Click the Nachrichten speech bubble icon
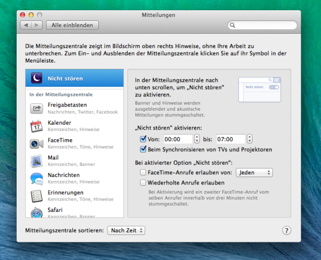321x260 pixels. tap(36, 179)
